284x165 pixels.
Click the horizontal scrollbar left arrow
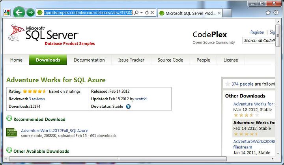pos(6,159)
